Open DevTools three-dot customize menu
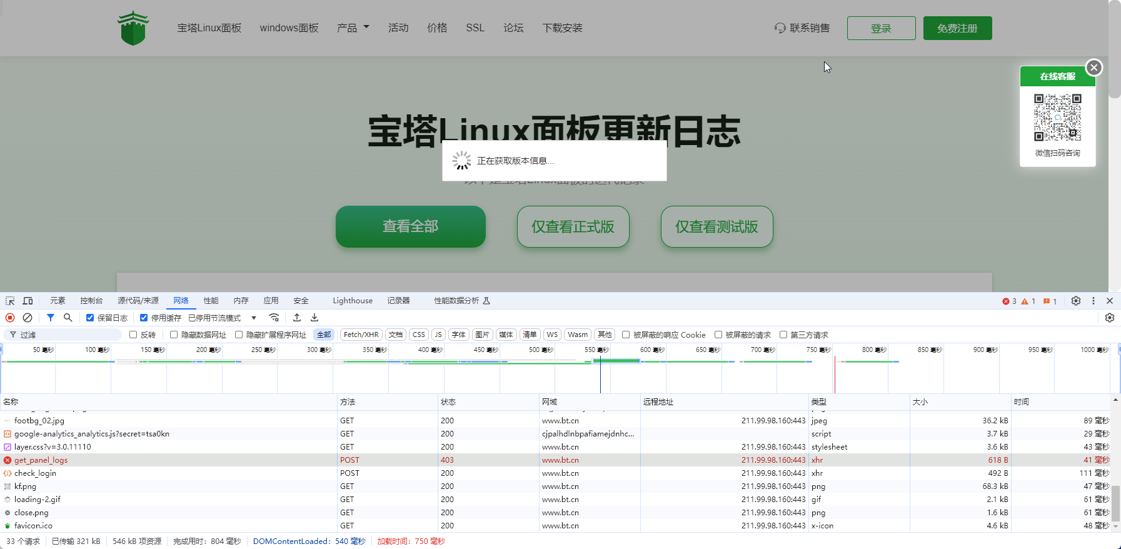The image size is (1121, 549). (1093, 301)
